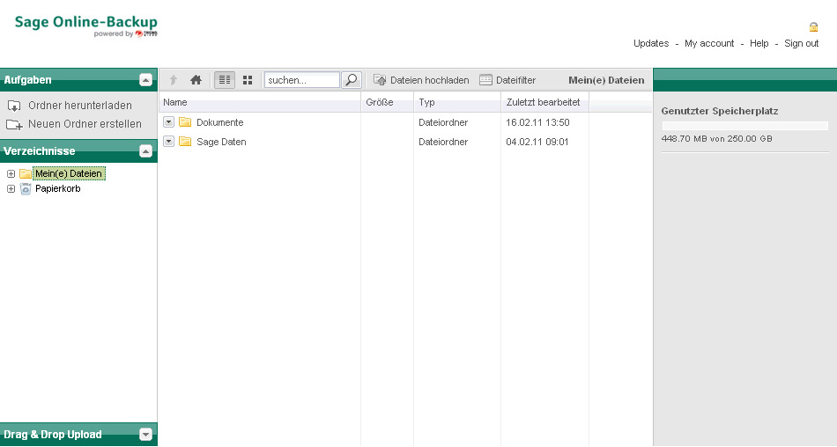Open the Dokumente folder name
The width and height of the screenshot is (837, 447).
tap(220, 122)
